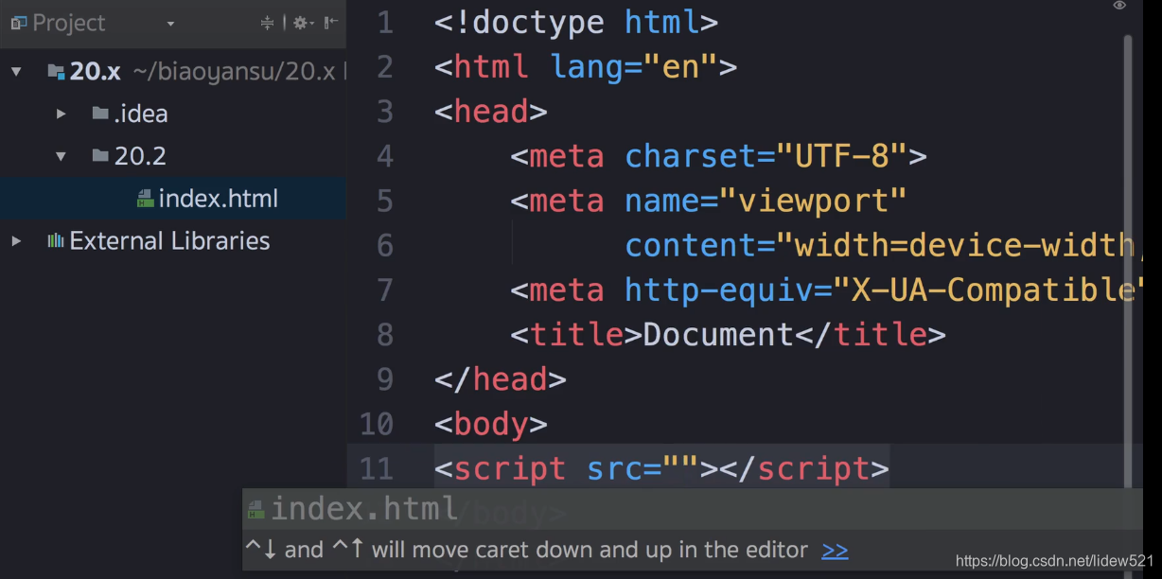Click the index.html file icon in the tree

(x=145, y=199)
